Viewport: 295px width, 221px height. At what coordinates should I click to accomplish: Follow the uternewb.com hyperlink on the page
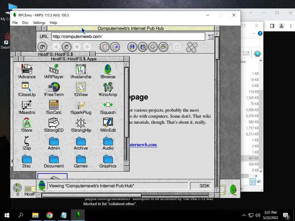pyautogui.click(x=143, y=145)
